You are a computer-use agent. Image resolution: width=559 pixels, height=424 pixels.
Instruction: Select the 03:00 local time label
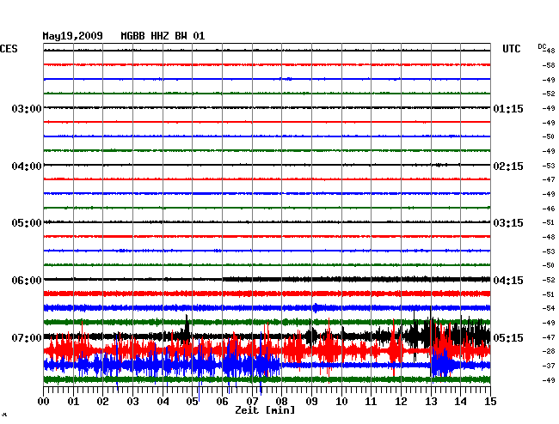(x=27, y=109)
